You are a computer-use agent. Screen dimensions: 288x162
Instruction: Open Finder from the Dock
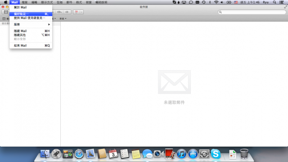click(x=45, y=154)
